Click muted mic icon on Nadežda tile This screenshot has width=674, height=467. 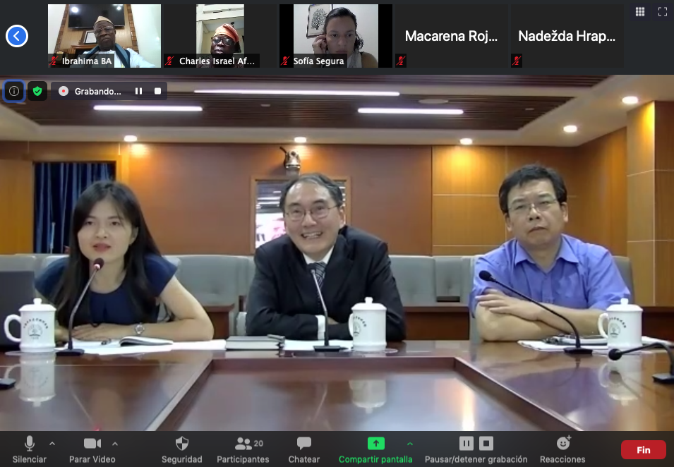pyautogui.click(x=517, y=61)
